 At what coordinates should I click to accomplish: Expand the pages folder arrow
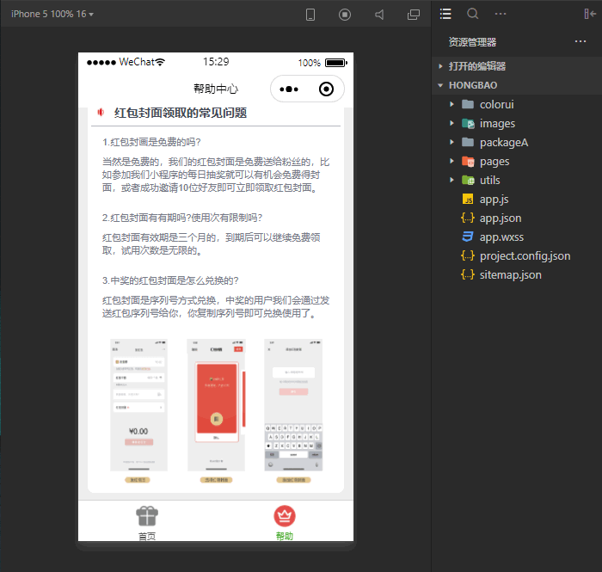451,161
